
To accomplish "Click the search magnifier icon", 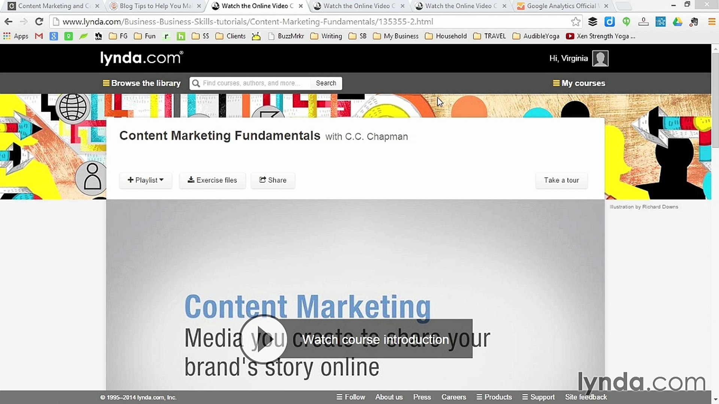I will 196,83.
